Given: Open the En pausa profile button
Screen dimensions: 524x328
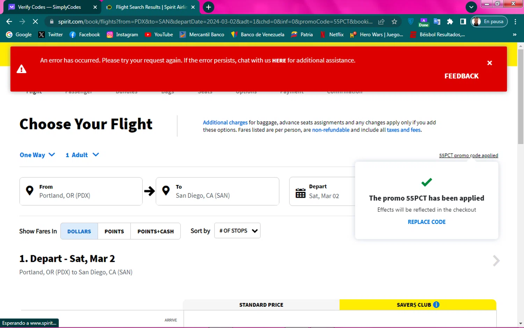Looking at the screenshot, I should [x=489, y=22].
